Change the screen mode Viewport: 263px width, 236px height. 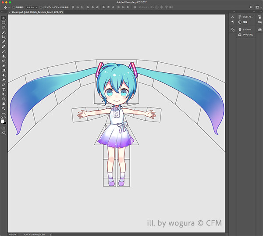(x=4, y=133)
